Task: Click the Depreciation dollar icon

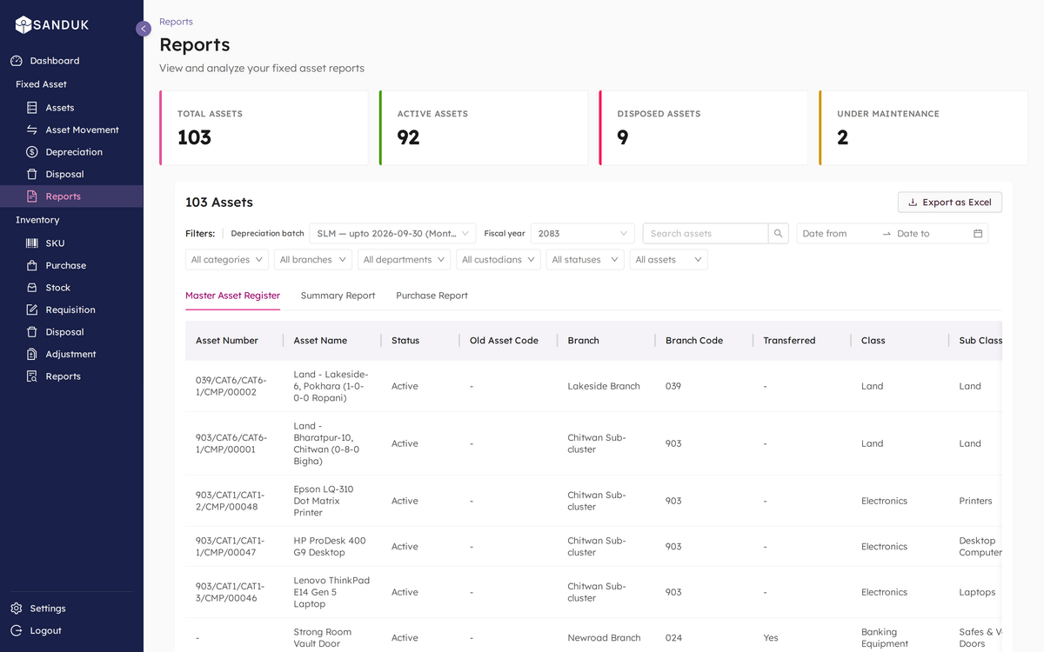Action: click(32, 152)
